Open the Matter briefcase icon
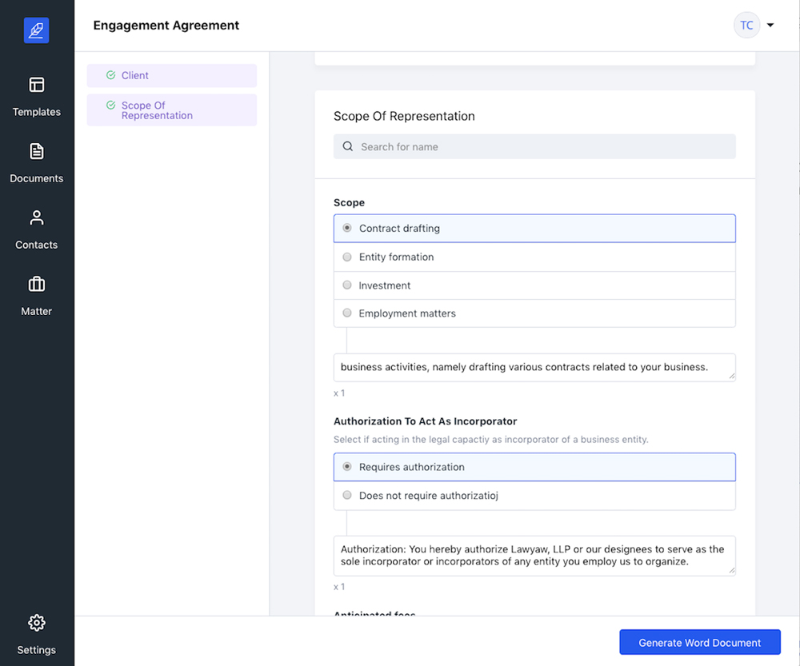 tap(37, 284)
